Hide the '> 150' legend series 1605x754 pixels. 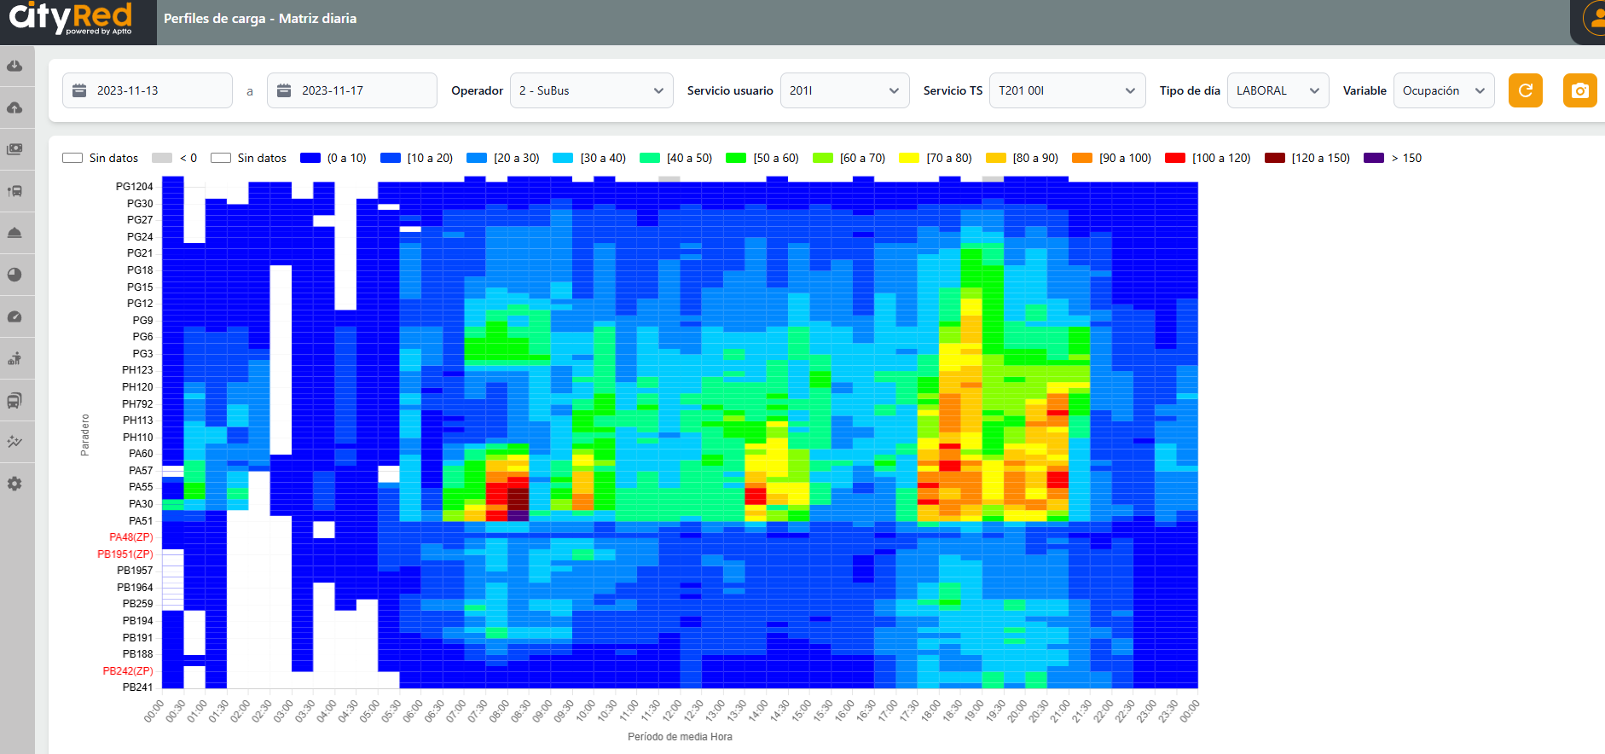pos(1393,158)
